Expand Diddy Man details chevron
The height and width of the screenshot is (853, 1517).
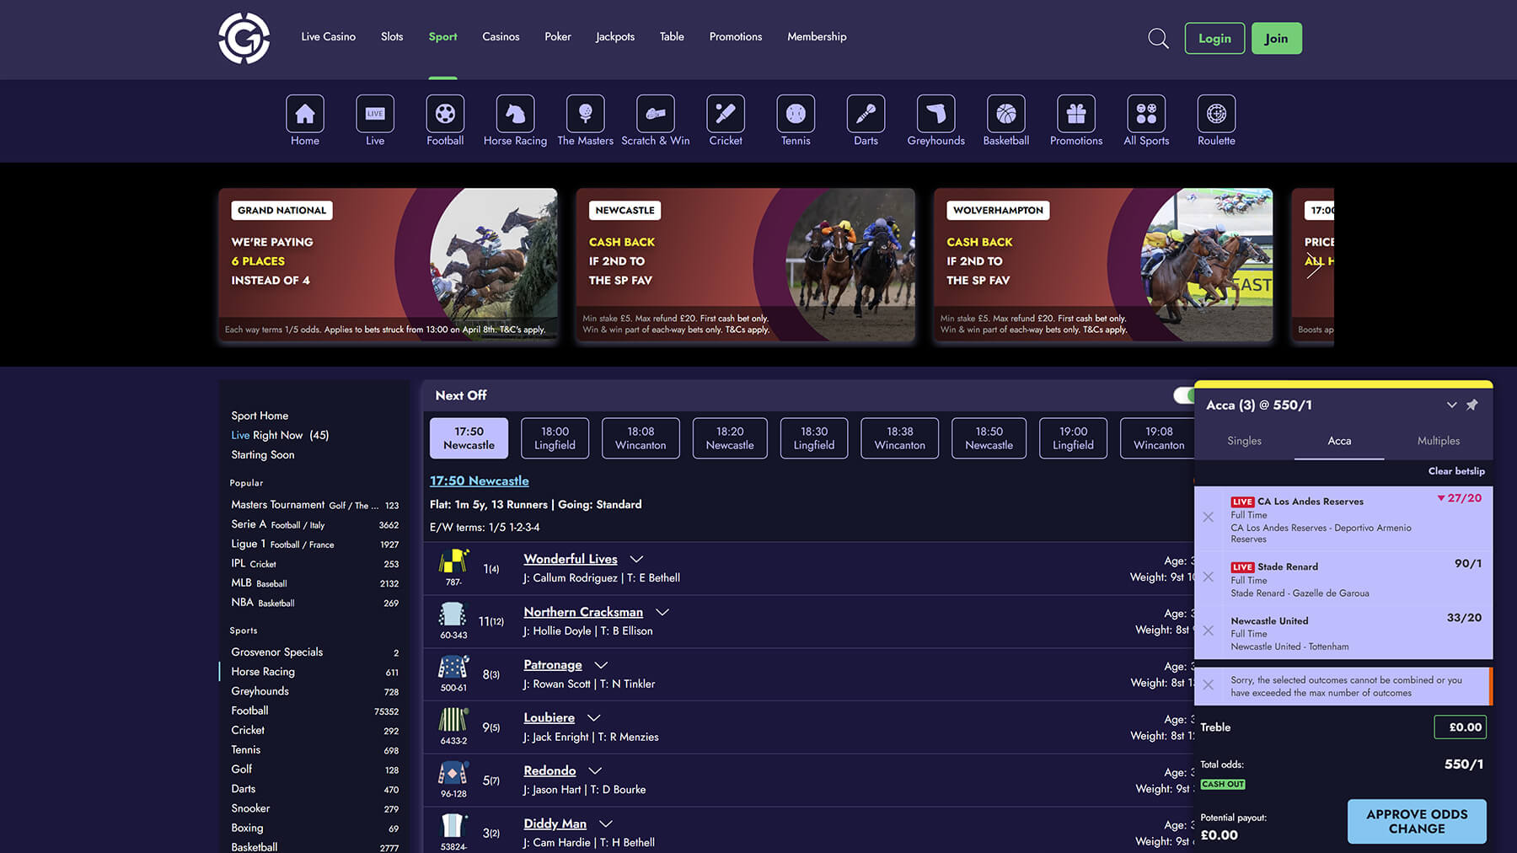605,823
